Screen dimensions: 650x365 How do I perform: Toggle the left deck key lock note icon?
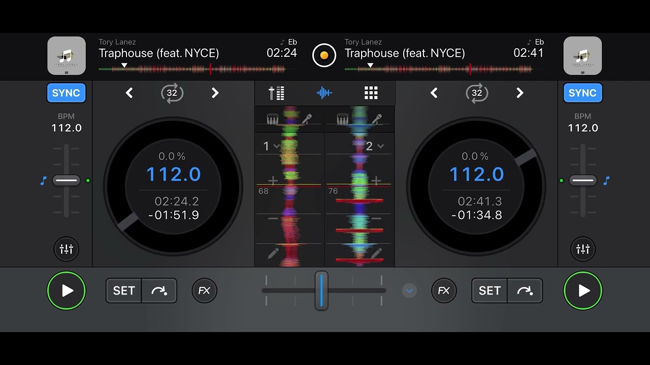tap(44, 180)
